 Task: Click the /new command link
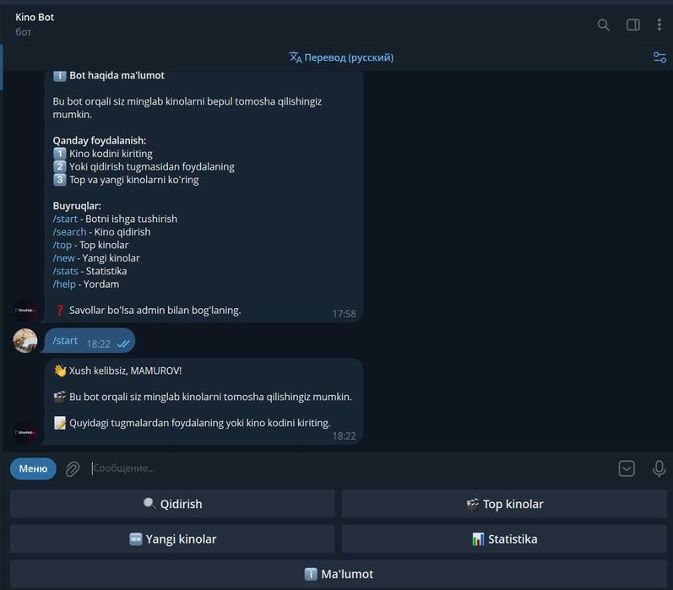(64, 258)
